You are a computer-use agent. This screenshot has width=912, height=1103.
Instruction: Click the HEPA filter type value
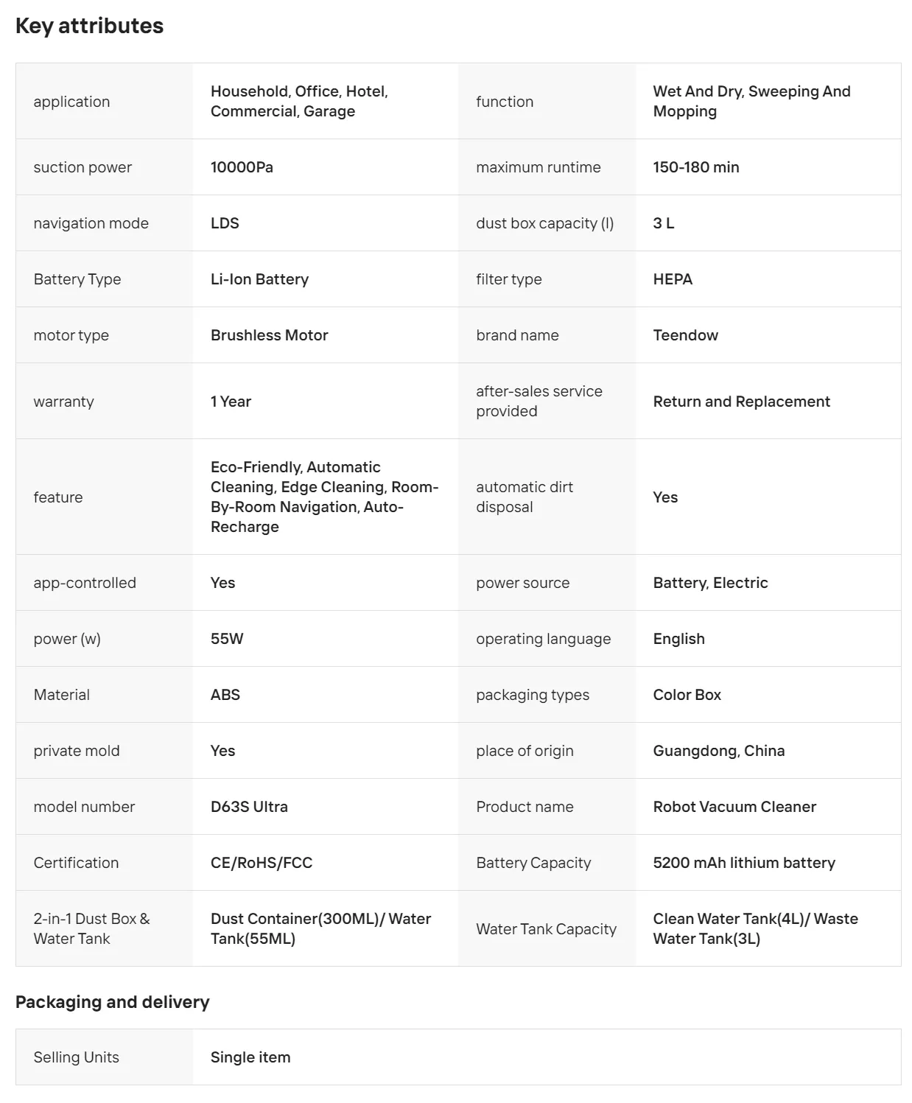click(673, 279)
